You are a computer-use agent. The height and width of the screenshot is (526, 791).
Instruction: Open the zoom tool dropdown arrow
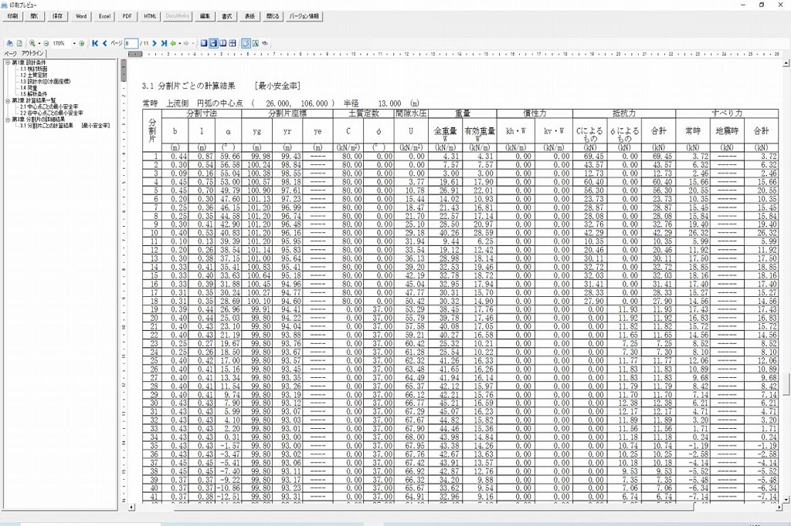pyautogui.click(x=39, y=43)
